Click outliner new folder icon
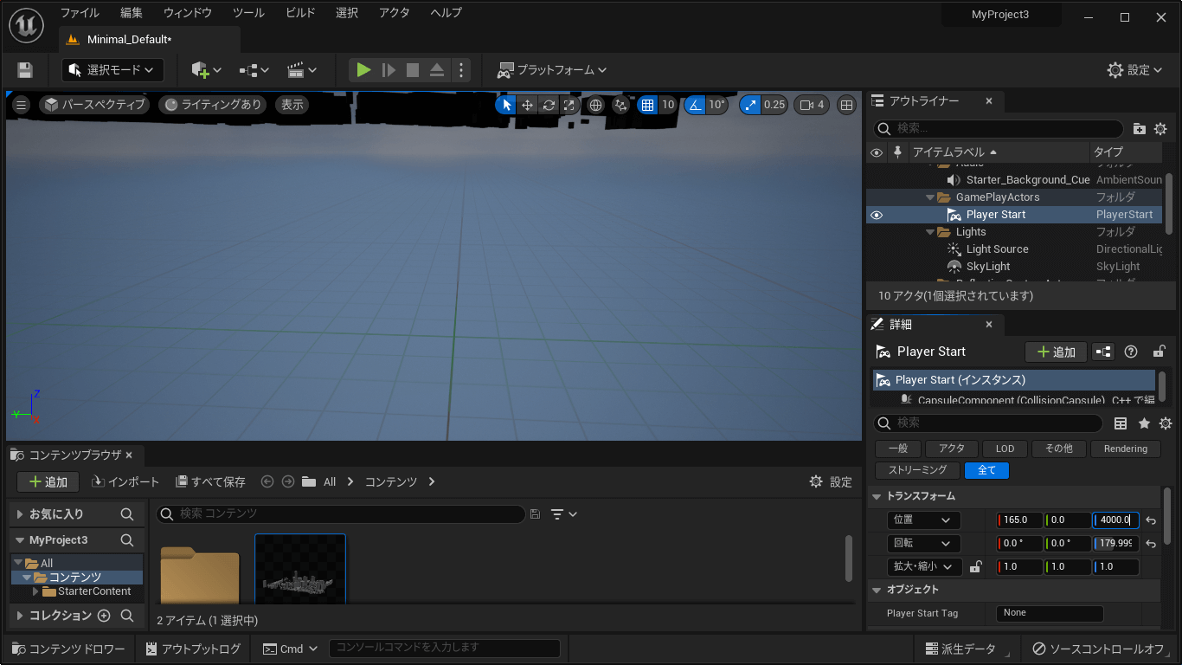The height and width of the screenshot is (665, 1182). (1140, 129)
